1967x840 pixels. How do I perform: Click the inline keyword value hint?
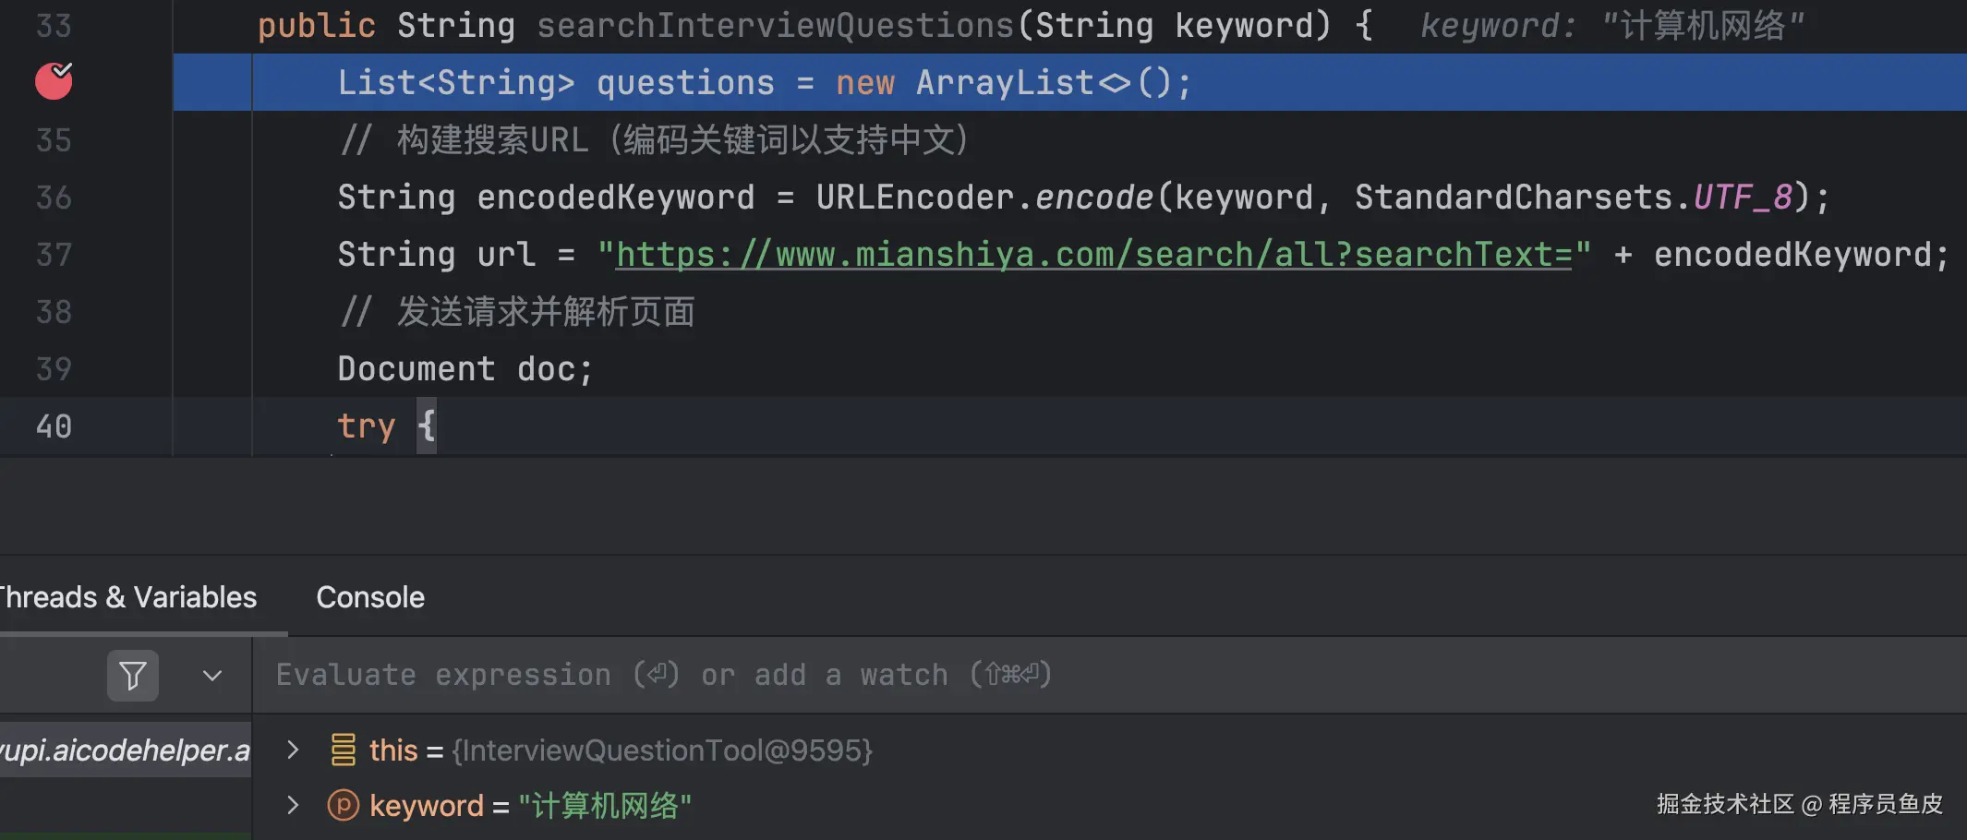pos(1611,26)
